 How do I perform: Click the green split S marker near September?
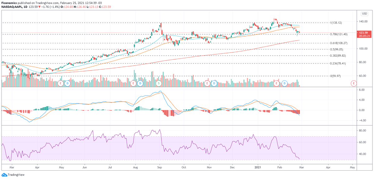(159, 83)
